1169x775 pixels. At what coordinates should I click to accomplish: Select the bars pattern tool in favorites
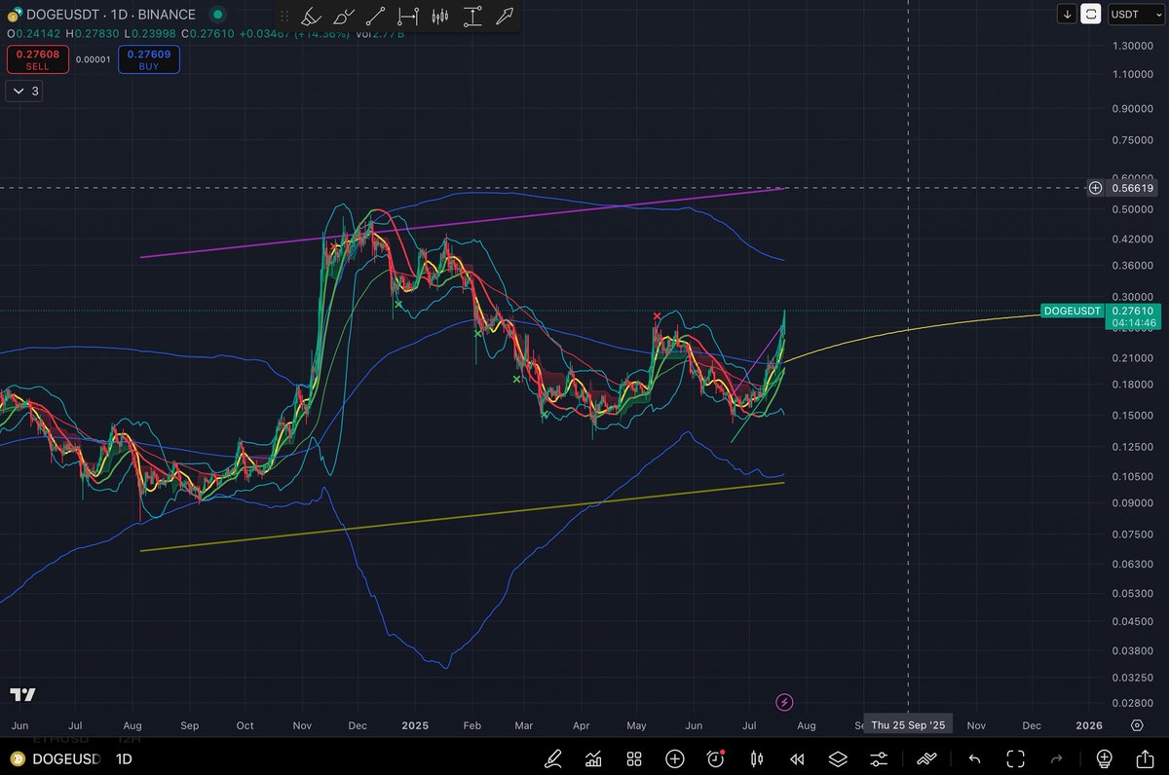coord(440,17)
